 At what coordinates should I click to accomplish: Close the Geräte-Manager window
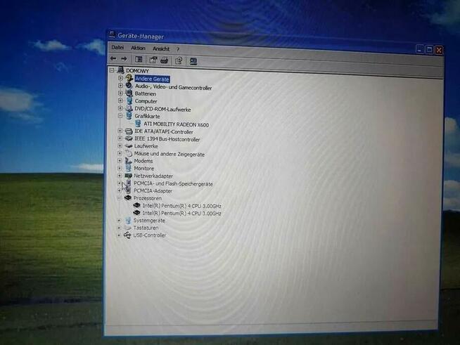point(439,50)
